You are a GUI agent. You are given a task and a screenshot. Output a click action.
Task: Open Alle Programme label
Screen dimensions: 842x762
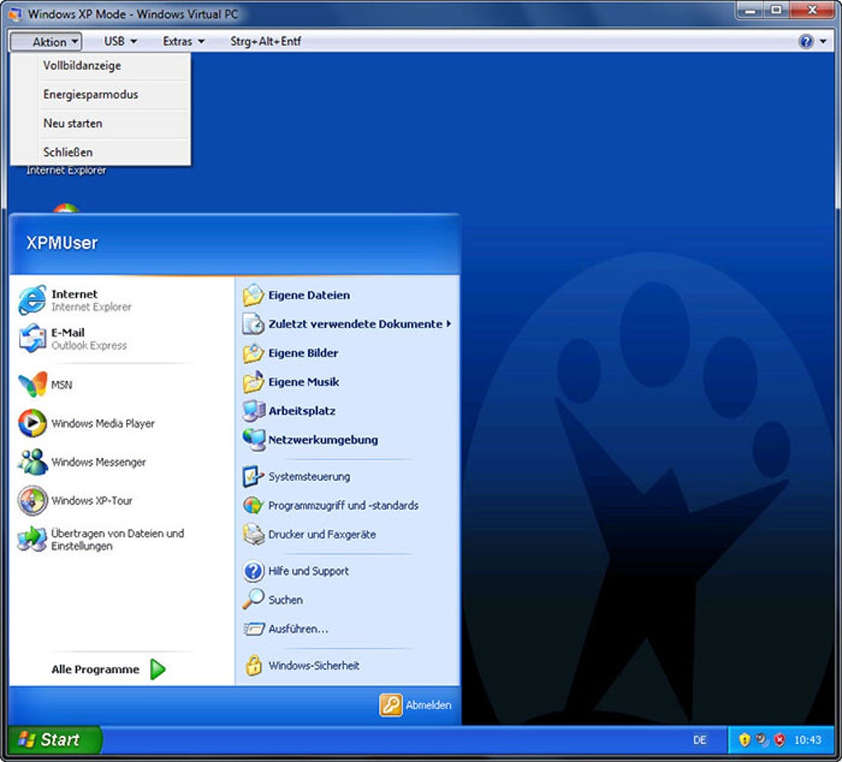tap(95, 669)
